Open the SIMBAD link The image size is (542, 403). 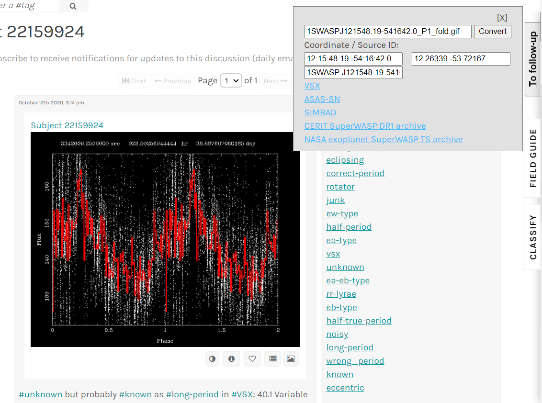click(320, 112)
